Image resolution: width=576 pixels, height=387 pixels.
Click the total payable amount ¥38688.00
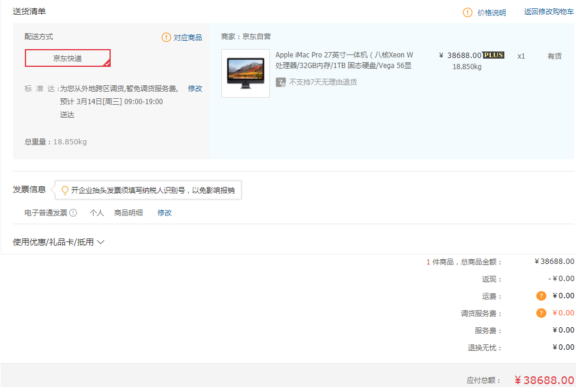pyautogui.click(x=544, y=380)
